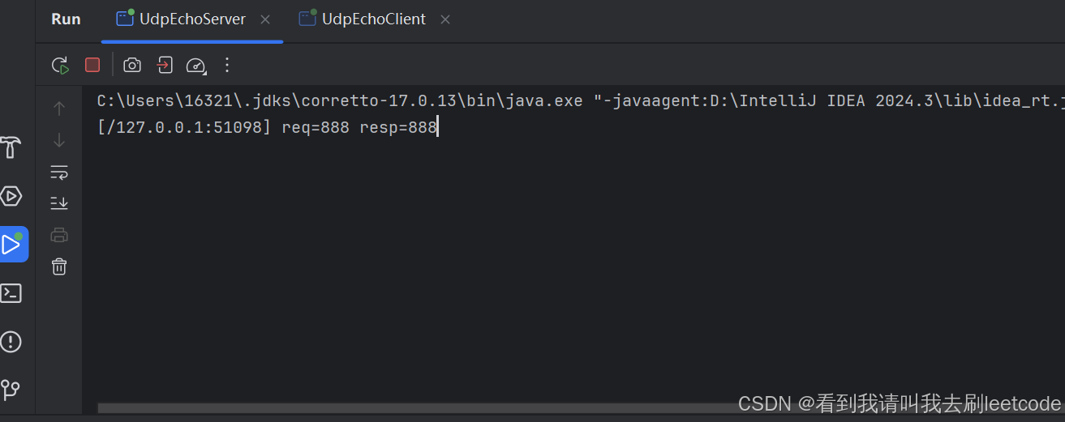The width and height of the screenshot is (1065, 422).
Task: Stop the running process
Action: point(92,65)
